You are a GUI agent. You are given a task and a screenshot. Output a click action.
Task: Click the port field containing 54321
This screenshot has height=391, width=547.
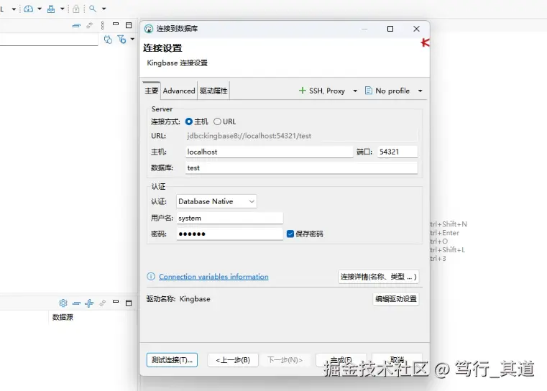click(x=397, y=152)
